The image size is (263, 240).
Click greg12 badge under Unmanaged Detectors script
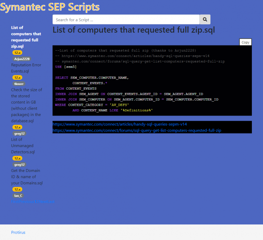pyautogui.click(x=19, y=165)
